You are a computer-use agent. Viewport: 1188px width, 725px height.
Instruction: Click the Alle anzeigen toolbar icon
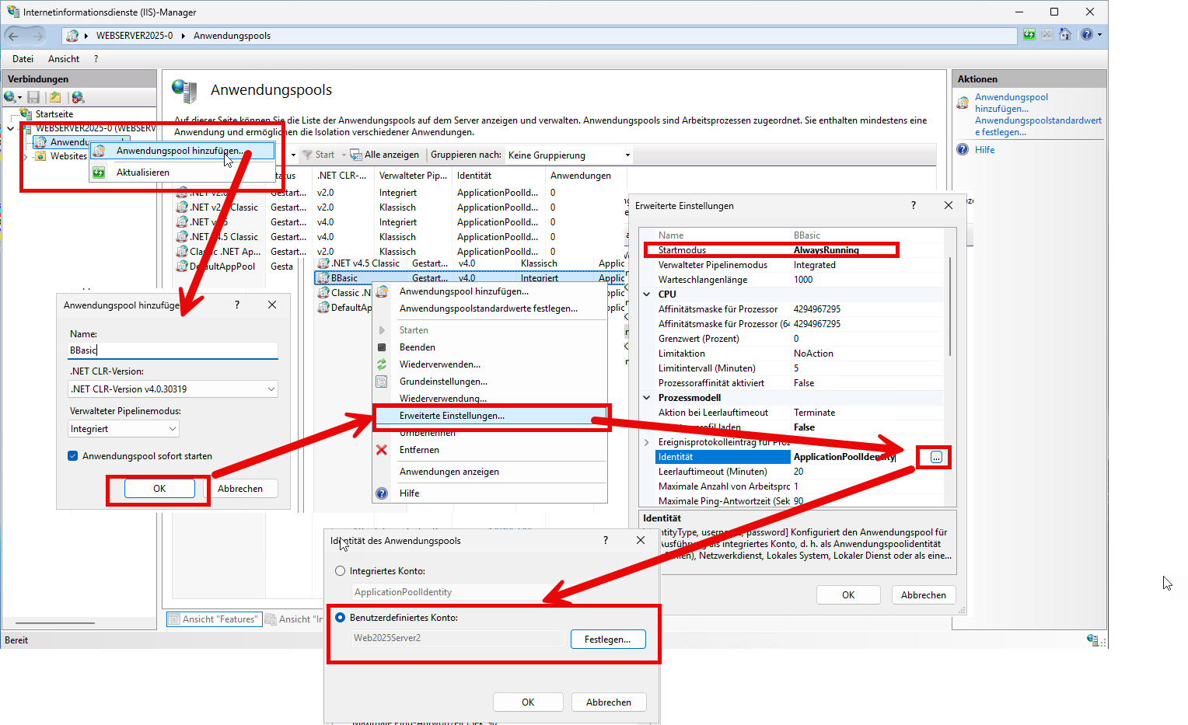point(356,155)
